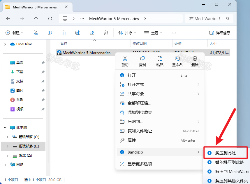
Task: Click the pin icon next to 下载
Action: click(x=43, y=72)
